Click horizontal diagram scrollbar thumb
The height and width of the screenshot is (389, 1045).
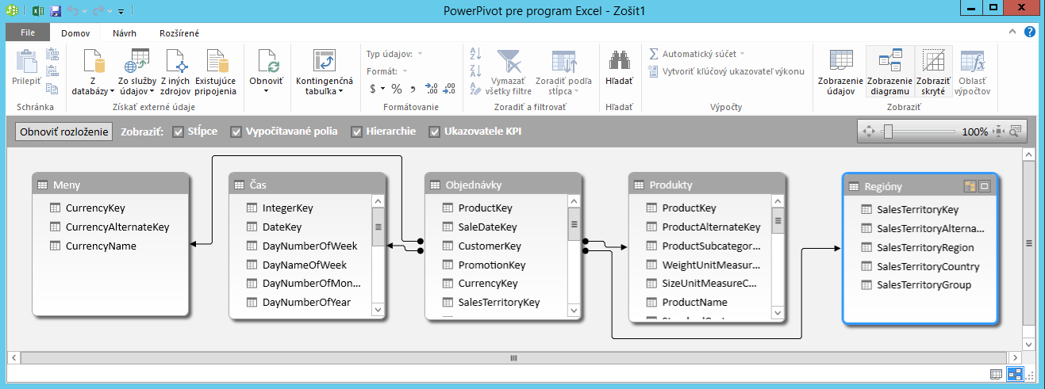(x=513, y=357)
